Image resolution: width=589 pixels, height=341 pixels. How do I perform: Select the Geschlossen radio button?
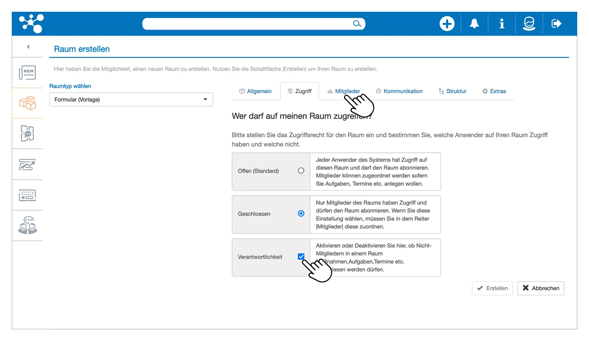pyautogui.click(x=301, y=214)
